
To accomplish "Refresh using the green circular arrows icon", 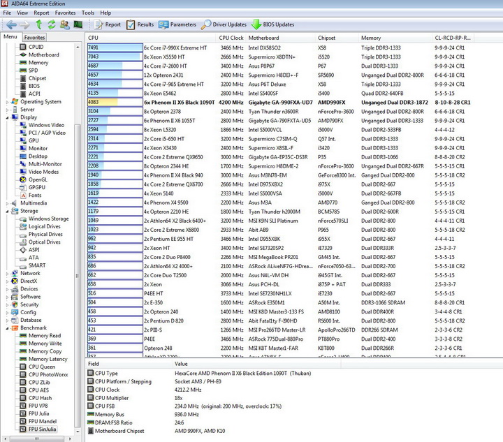I will click(x=52, y=24).
